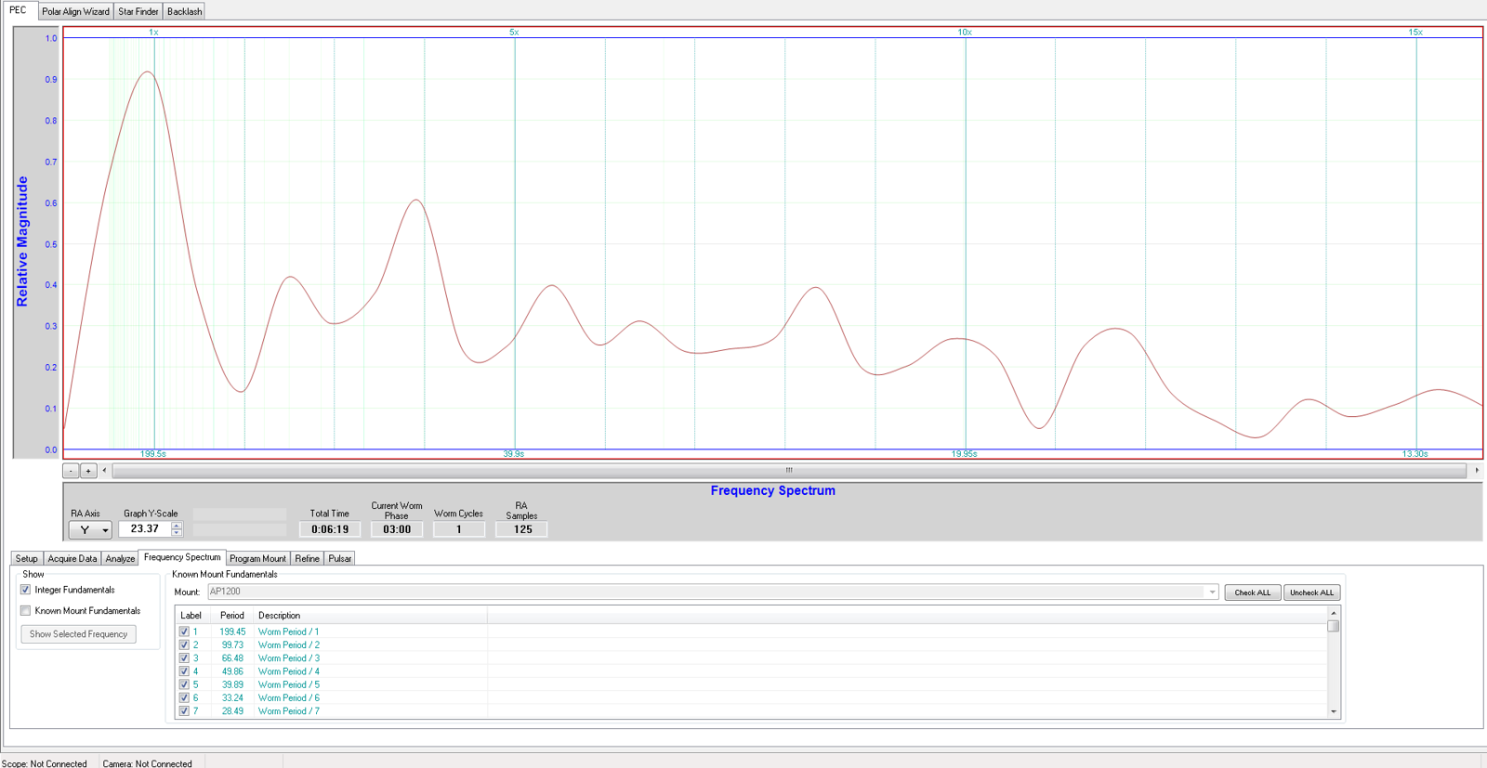Click the 'Scope: Not Connected' status text
Screen dimensions: 1487x768
(x=45, y=763)
